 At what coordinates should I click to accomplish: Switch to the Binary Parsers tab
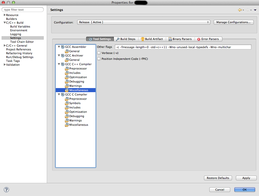point(180,39)
